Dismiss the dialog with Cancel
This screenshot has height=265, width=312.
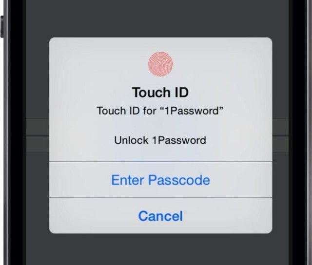160,216
